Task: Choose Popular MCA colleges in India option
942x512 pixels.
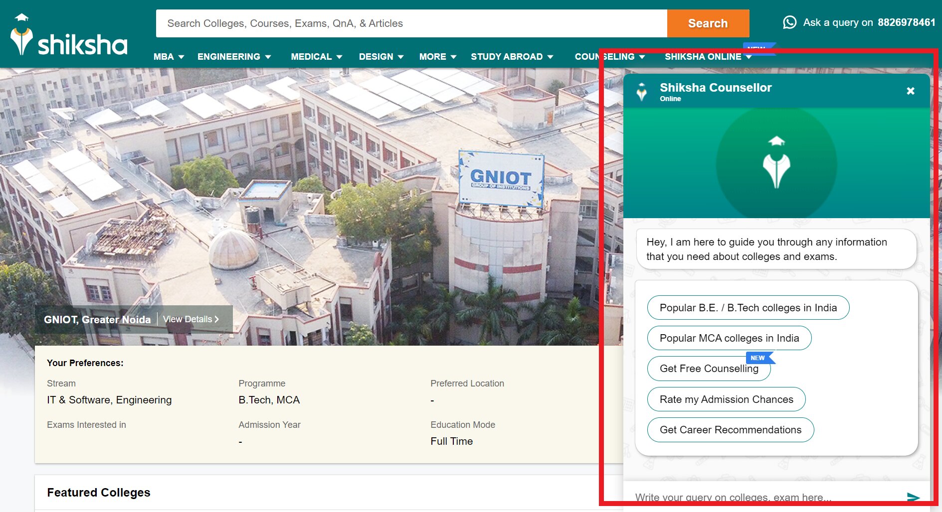Action: pyautogui.click(x=729, y=338)
